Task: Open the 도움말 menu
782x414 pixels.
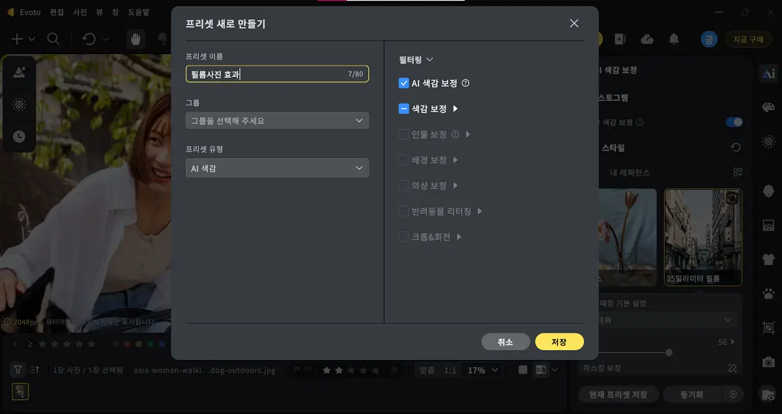Action: (138, 12)
